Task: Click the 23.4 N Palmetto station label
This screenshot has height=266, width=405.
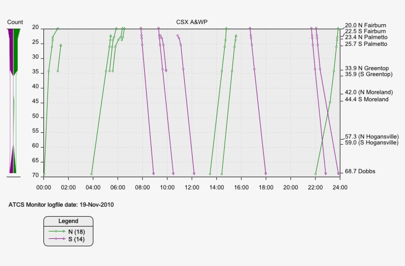Action: click(x=366, y=37)
